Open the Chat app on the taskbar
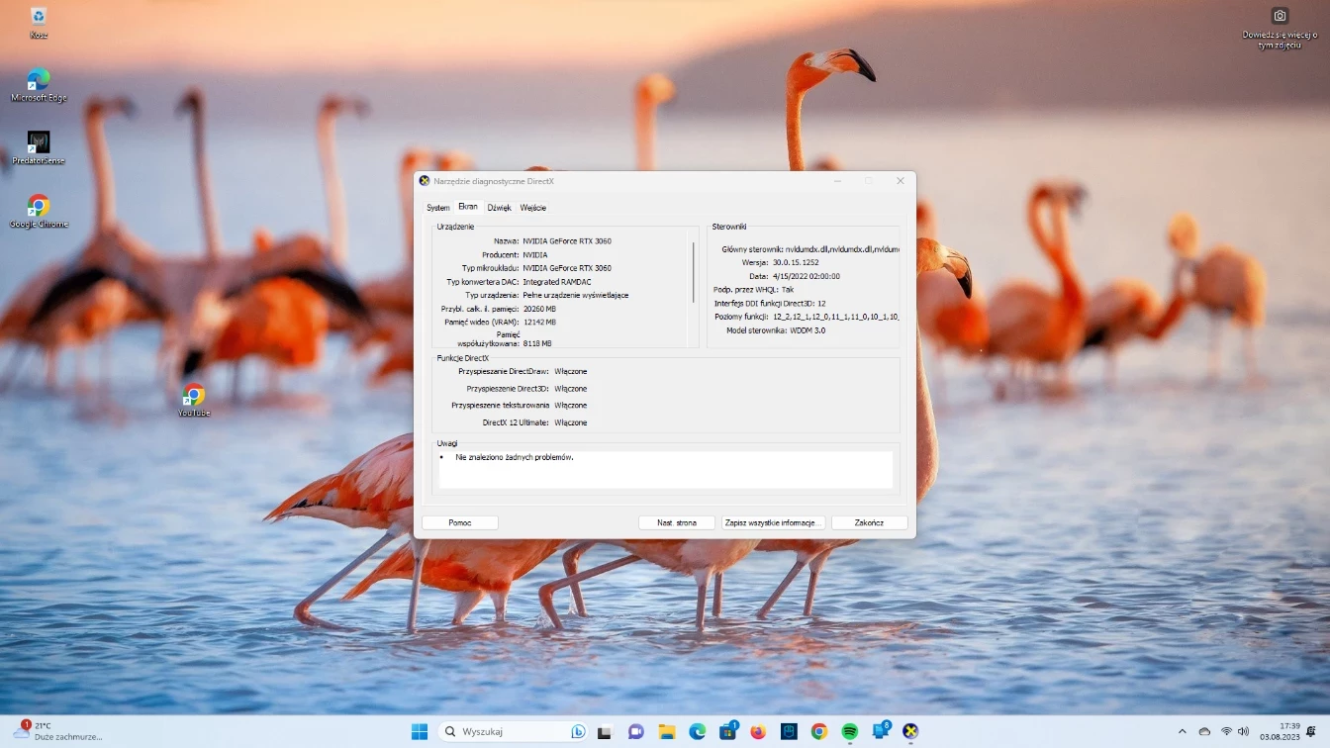 point(636,731)
